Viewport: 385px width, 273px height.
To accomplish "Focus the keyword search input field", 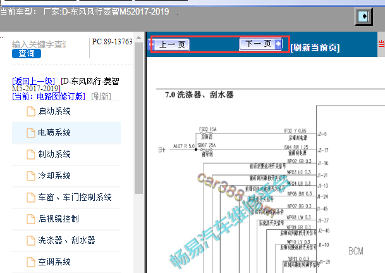I will pyautogui.click(x=39, y=44).
